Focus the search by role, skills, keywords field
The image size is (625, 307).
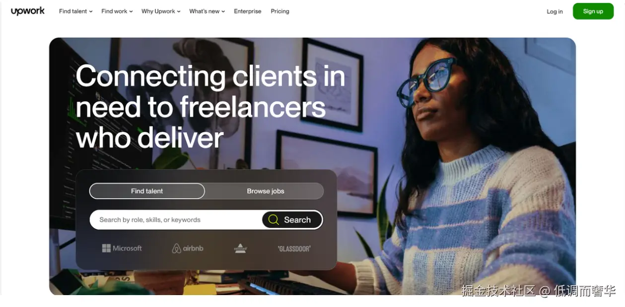pos(176,220)
